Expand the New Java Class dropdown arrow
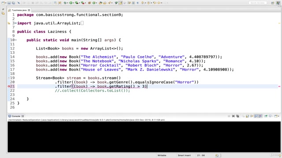 [x=96, y=3]
